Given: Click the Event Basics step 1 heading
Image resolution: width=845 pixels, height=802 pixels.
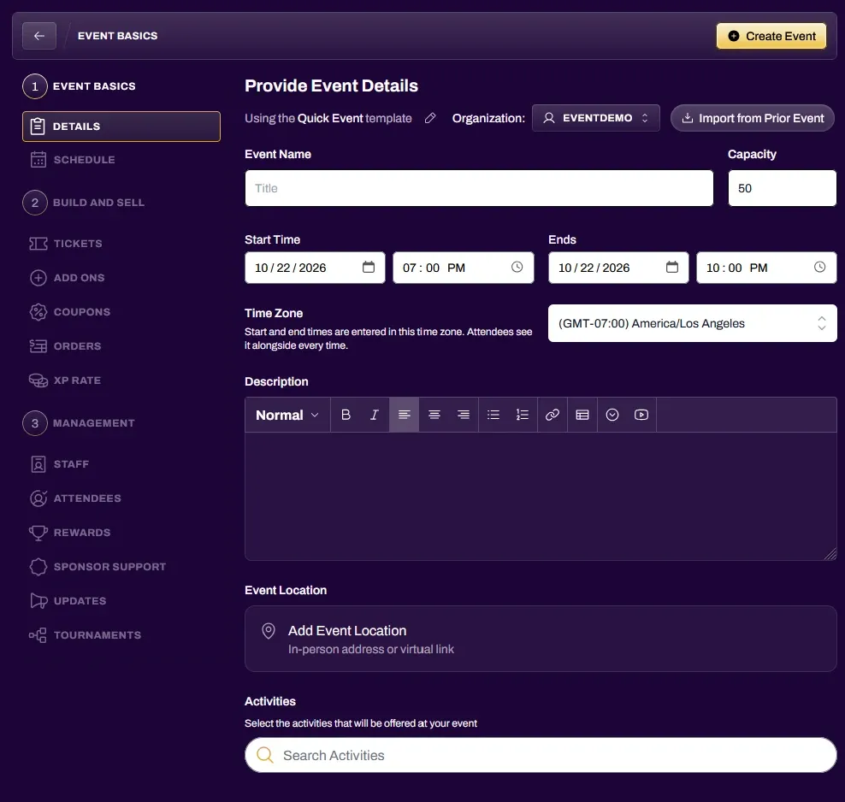Looking at the screenshot, I should (x=80, y=86).
